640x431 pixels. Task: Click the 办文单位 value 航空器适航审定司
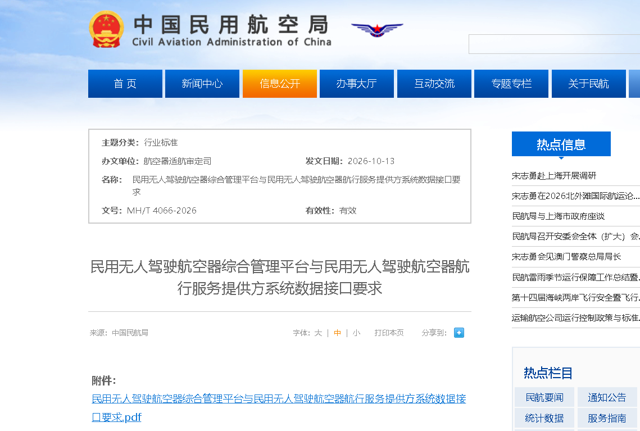178,161
